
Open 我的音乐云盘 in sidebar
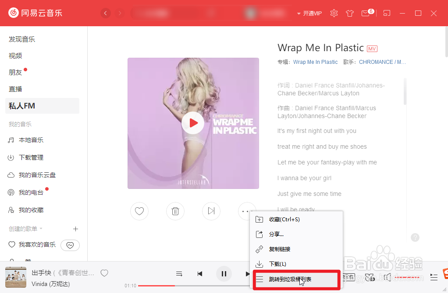click(x=37, y=175)
